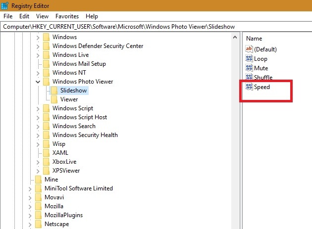Collapse the Windows Photo Viewer key
This screenshot has width=312, height=229.
[38, 82]
